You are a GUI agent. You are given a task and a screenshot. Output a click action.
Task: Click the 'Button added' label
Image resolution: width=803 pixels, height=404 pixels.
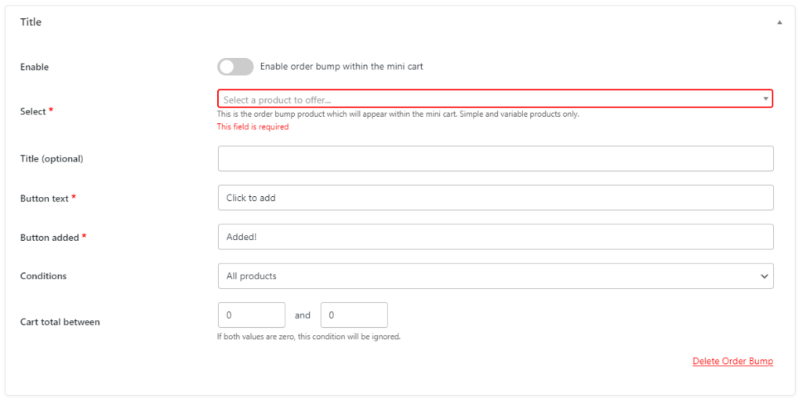[49, 238]
